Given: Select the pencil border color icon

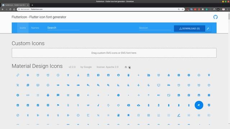Looking at the screenshot, I should (x=179, y=115).
